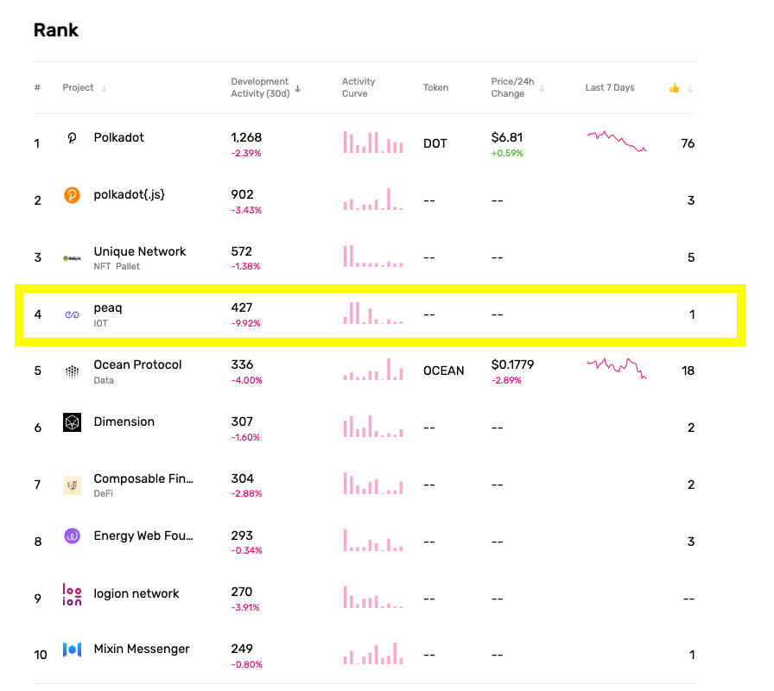Click the NFT tag under Unique Network
This screenshot has width=774, height=691.
click(102, 267)
